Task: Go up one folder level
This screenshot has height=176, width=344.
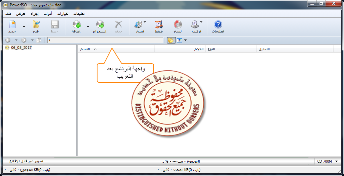Action: click(39, 40)
